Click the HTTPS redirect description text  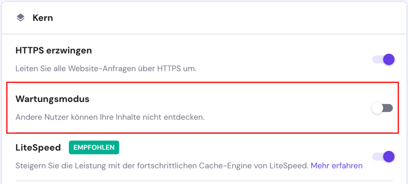coord(106,68)
